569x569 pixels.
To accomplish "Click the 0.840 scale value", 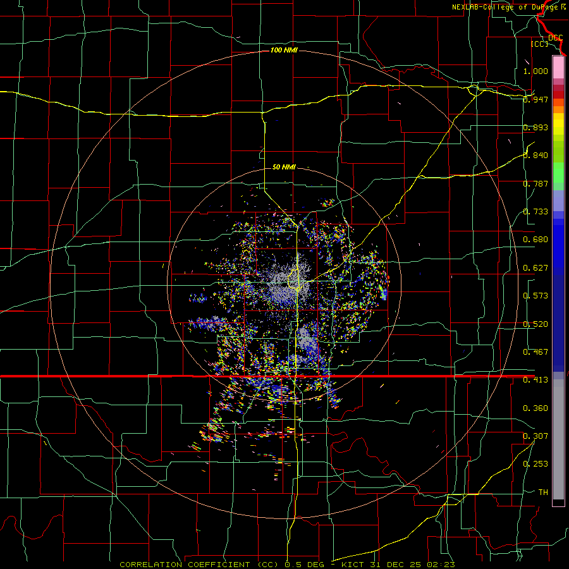I will 535,156.
